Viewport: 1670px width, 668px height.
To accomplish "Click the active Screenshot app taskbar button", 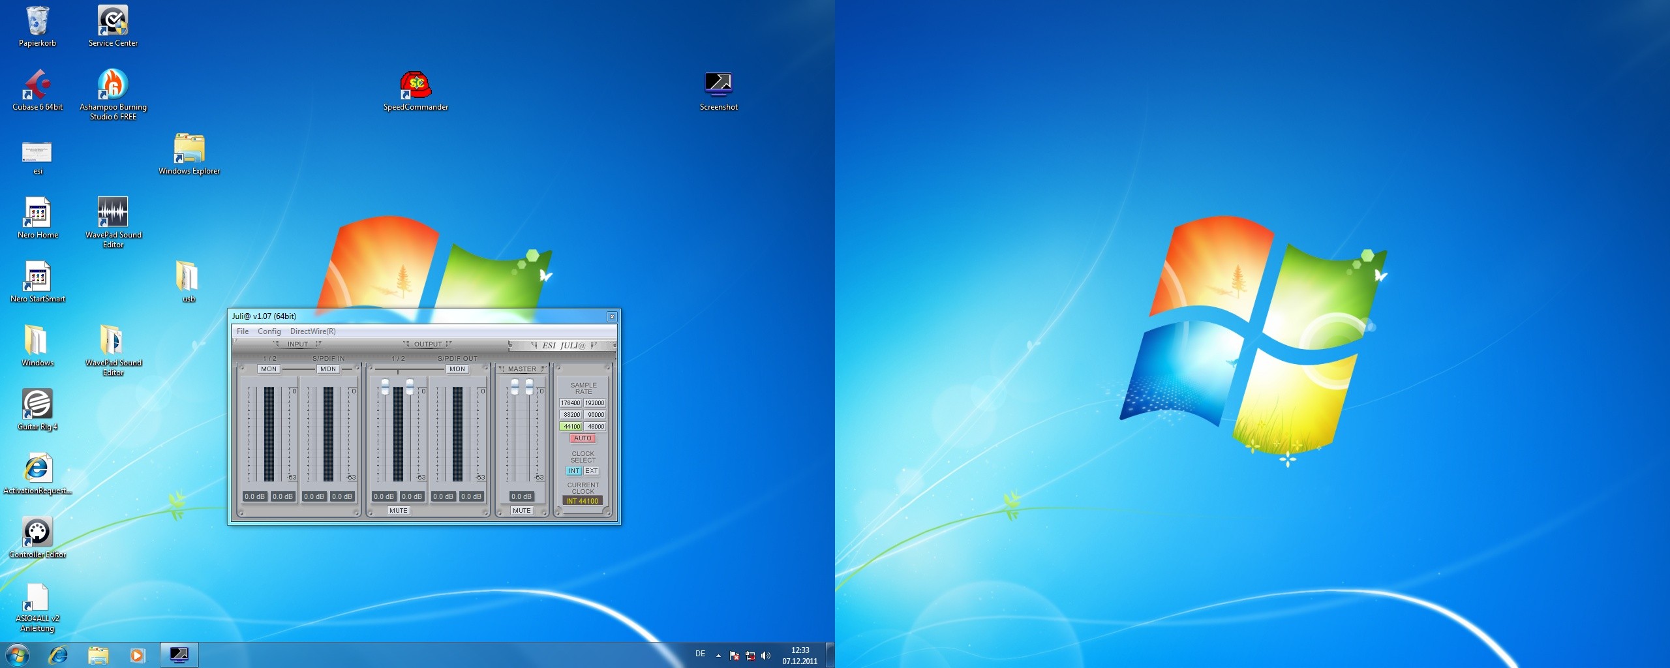I will (179, 654).
